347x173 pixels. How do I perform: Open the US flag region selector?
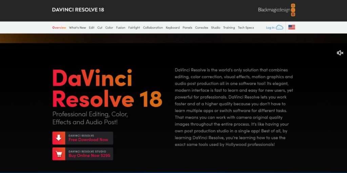[292, 27]
